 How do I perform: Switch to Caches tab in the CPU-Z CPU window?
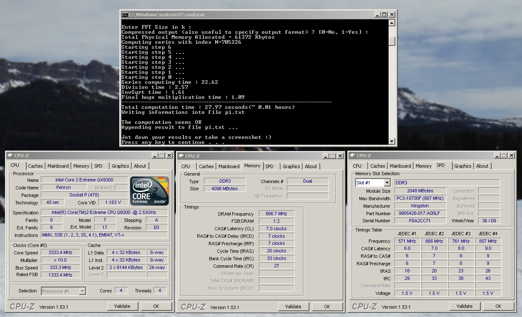click(35, 166)
